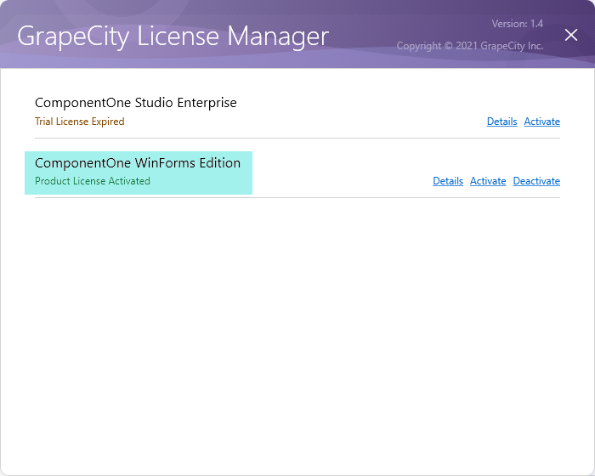This screenshot has width=595, height=476.
Task: Select the ComponentOne WinForms Edition title
Action: 138,163
